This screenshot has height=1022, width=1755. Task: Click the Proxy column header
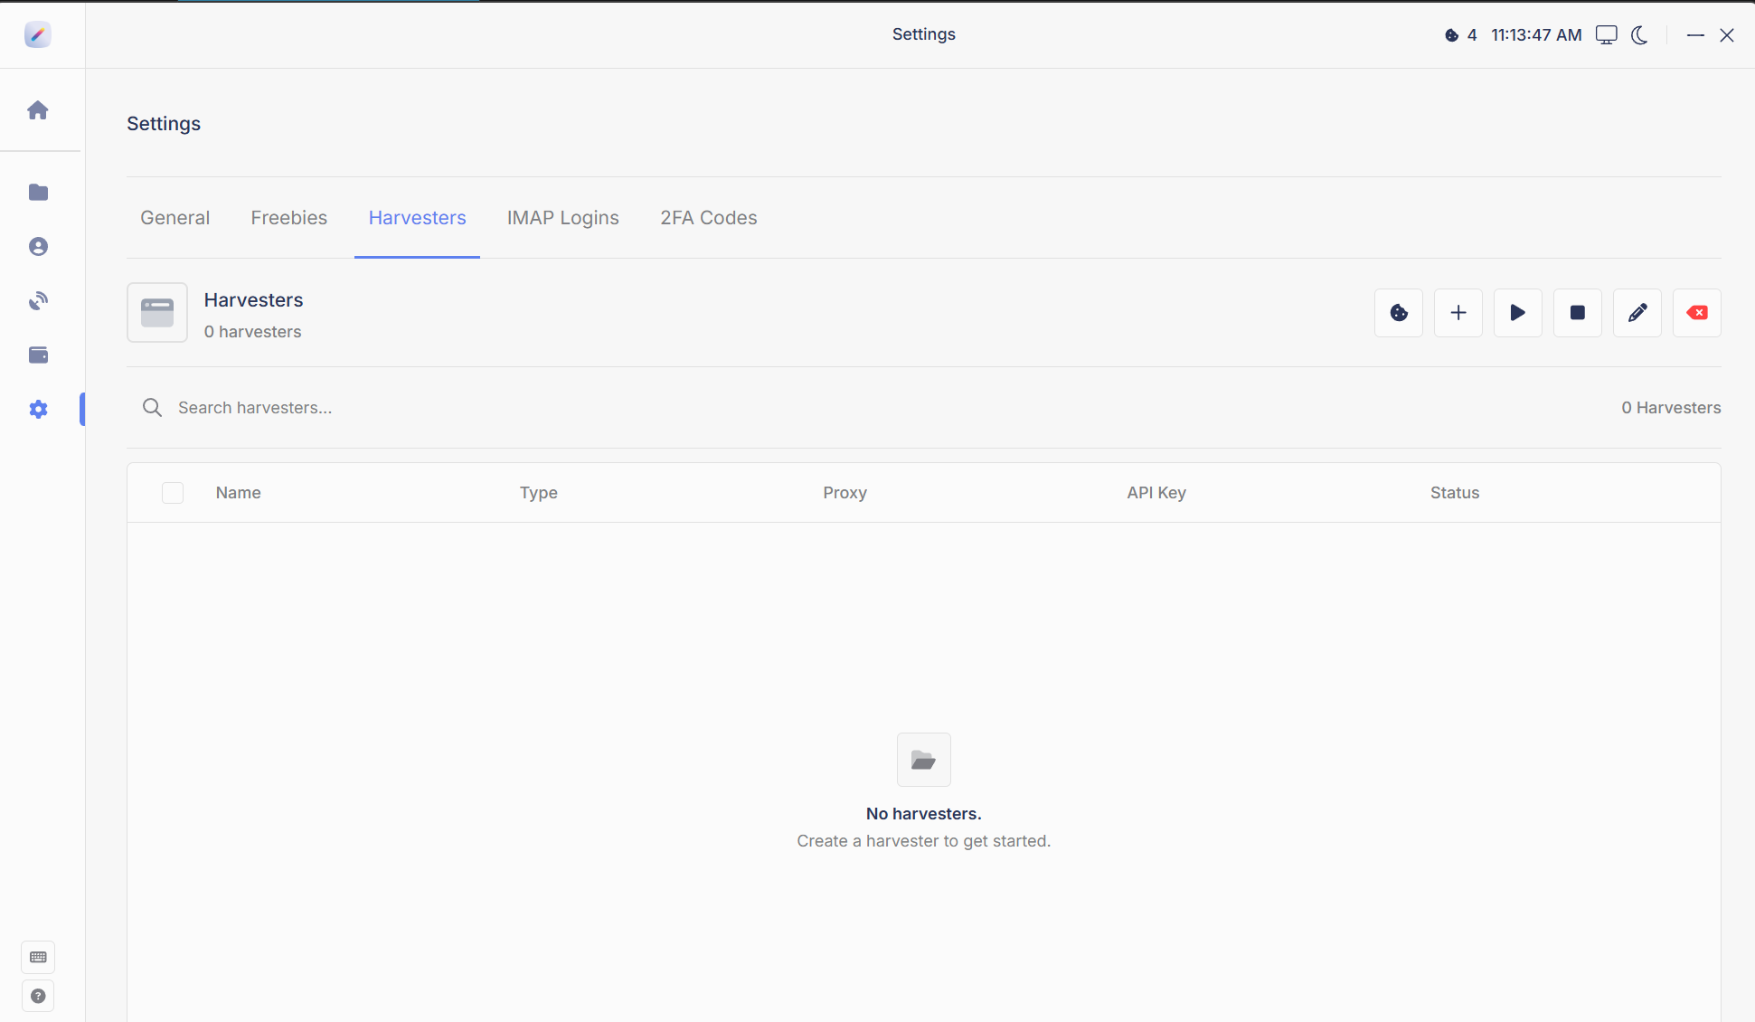coord(844,493)
